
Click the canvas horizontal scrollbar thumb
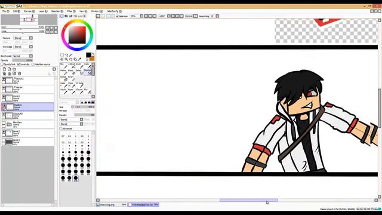(248, 200)
